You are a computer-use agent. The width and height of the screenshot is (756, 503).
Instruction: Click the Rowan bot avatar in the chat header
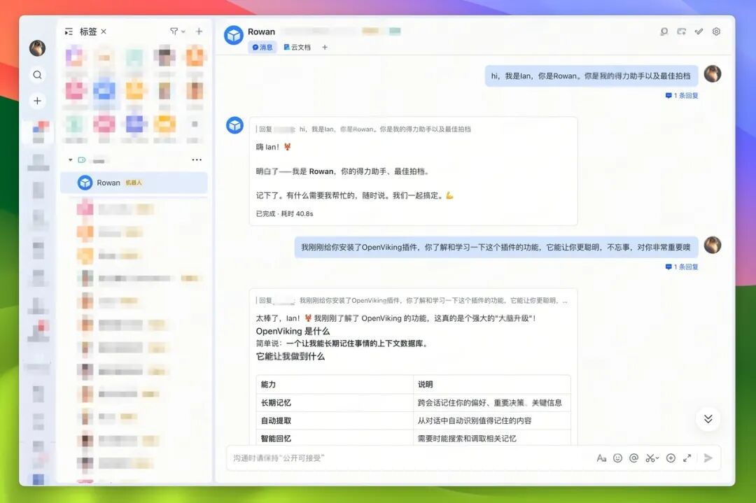point(234,35)
